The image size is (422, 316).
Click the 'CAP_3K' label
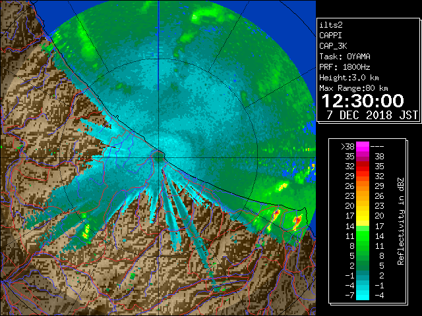pos(333,46)
